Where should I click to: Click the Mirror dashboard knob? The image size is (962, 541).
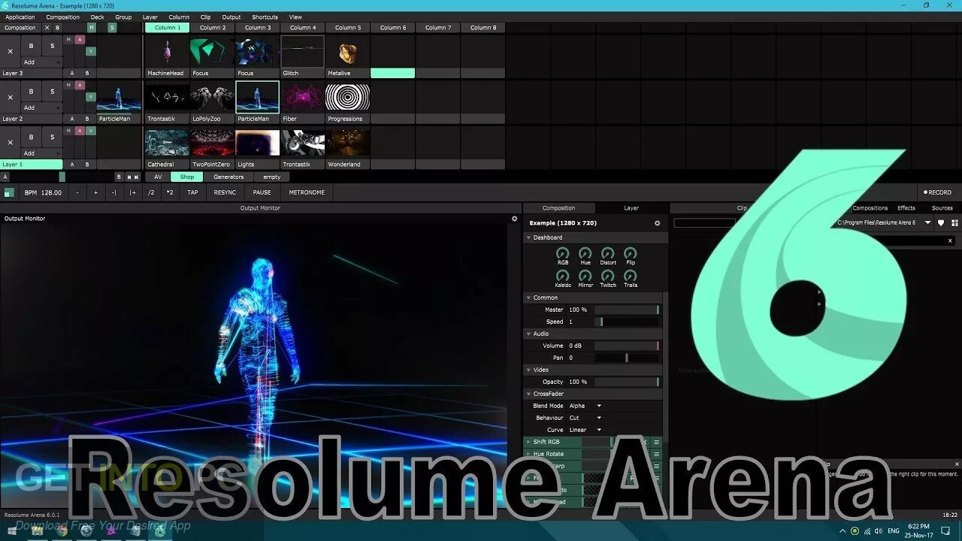[585, 276]
